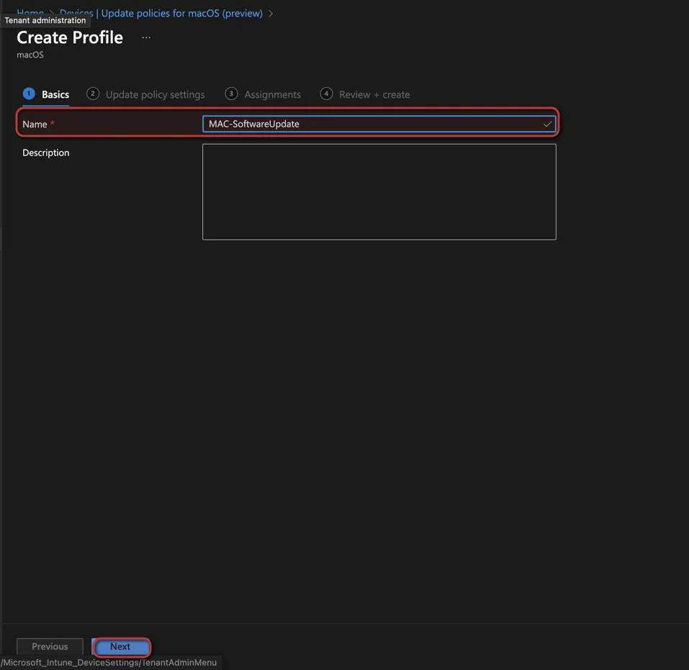Click the breadcrumb chevron after macOS (preview)

pyautogui.click(x=271, y=14)
